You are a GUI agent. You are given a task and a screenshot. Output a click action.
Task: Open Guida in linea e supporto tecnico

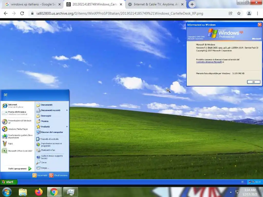[x=52, y=157]
